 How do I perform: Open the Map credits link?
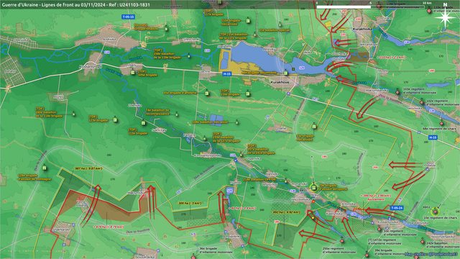431,254
